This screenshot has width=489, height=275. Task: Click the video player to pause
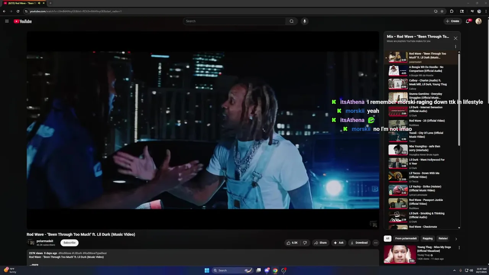tap(203, 130)
